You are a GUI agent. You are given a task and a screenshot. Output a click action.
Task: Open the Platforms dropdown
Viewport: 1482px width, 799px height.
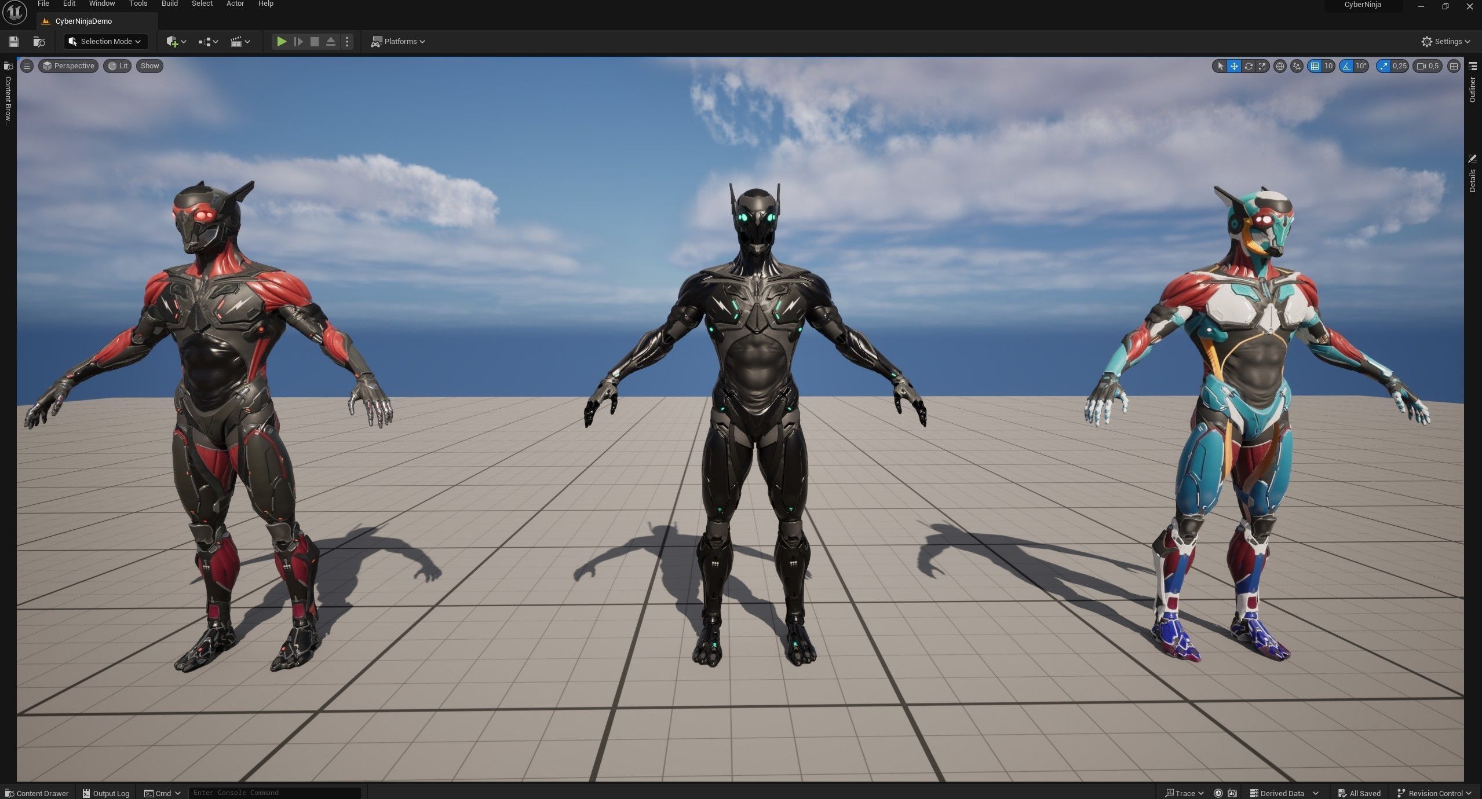tap(398, 41)
